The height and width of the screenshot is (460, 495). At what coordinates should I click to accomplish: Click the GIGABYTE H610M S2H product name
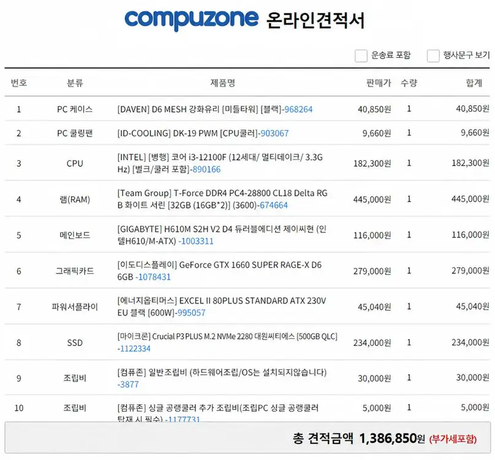pyautogui.click(x=222, y=235)
